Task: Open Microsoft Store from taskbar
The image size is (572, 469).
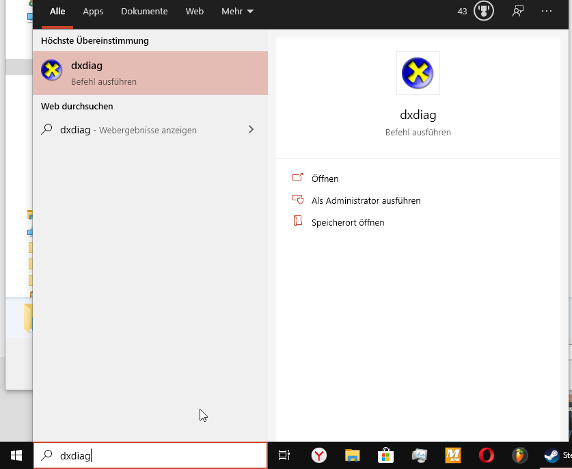Action: 385,455
